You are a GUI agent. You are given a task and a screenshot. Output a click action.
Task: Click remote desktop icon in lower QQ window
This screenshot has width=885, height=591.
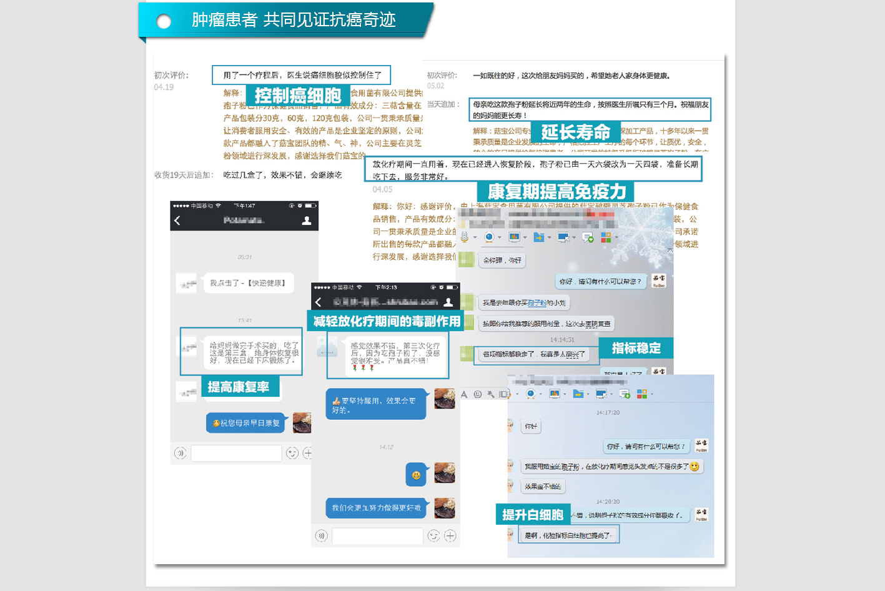(x=601, y=394)
